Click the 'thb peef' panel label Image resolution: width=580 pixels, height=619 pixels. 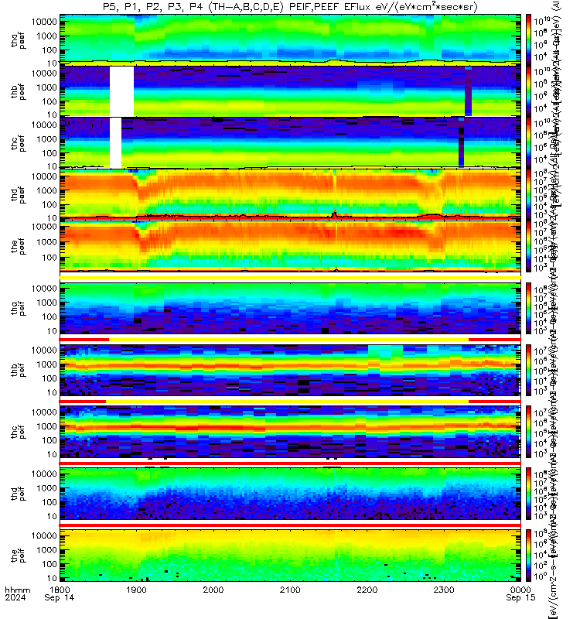(x=19, y=91)
